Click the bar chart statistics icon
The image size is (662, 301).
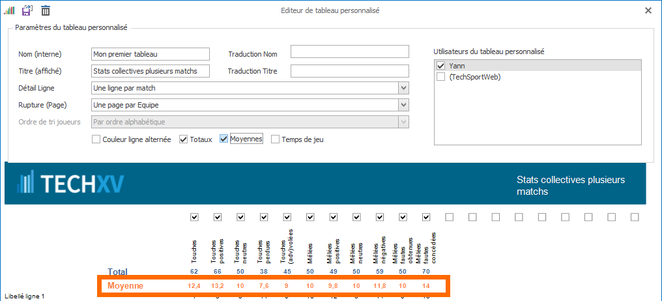coord(9,10)
